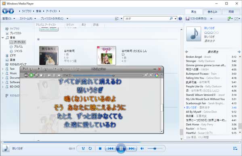Image resolution: width=242 pixels, height=156 pixels.
Task: Open the checkbox list-options dropdown
Action: click(237, 19)
